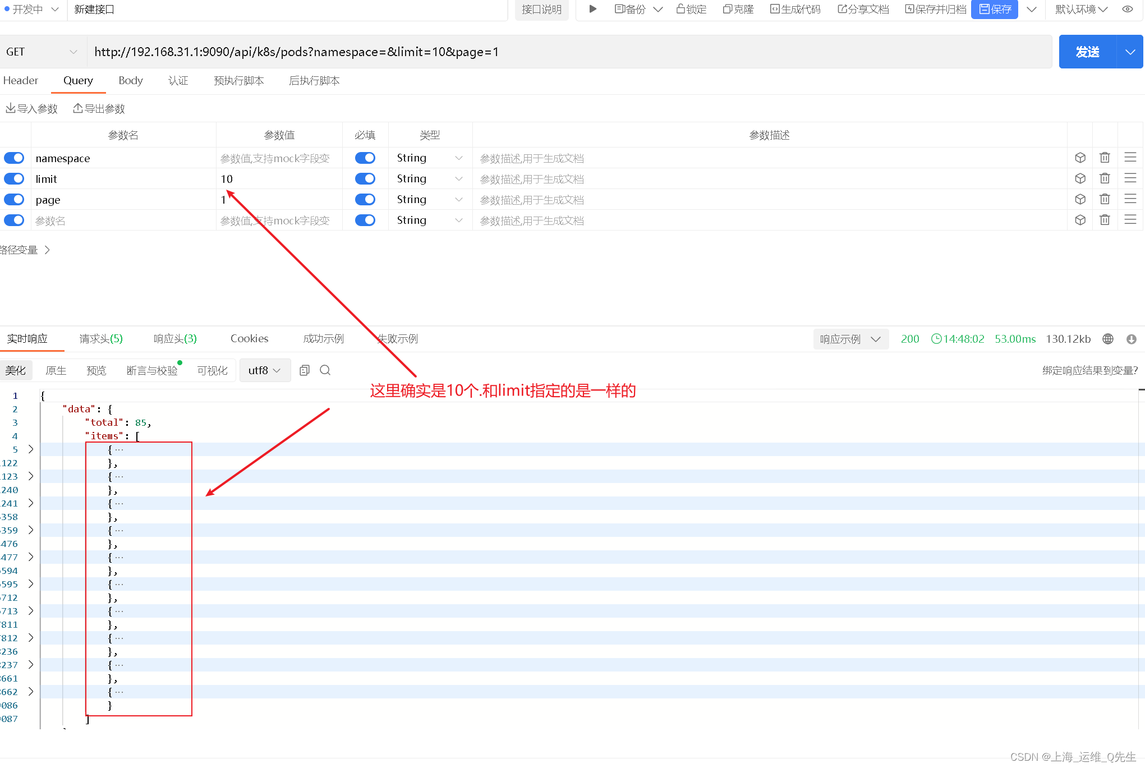Search in response with magnifier icon
1145x768 pixels.
point(325,370)
